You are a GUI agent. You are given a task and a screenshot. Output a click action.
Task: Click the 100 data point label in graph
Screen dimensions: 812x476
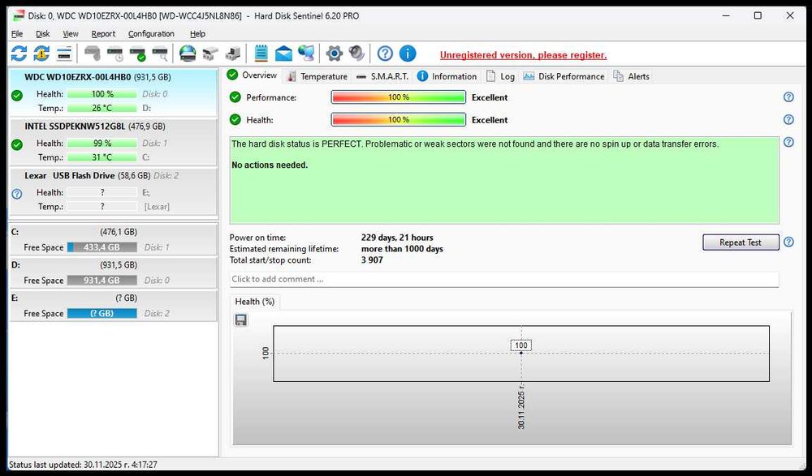pos(521,345)
